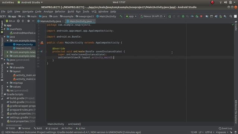Toggle the Favorites sidebar tab

(x=2, y=111)
